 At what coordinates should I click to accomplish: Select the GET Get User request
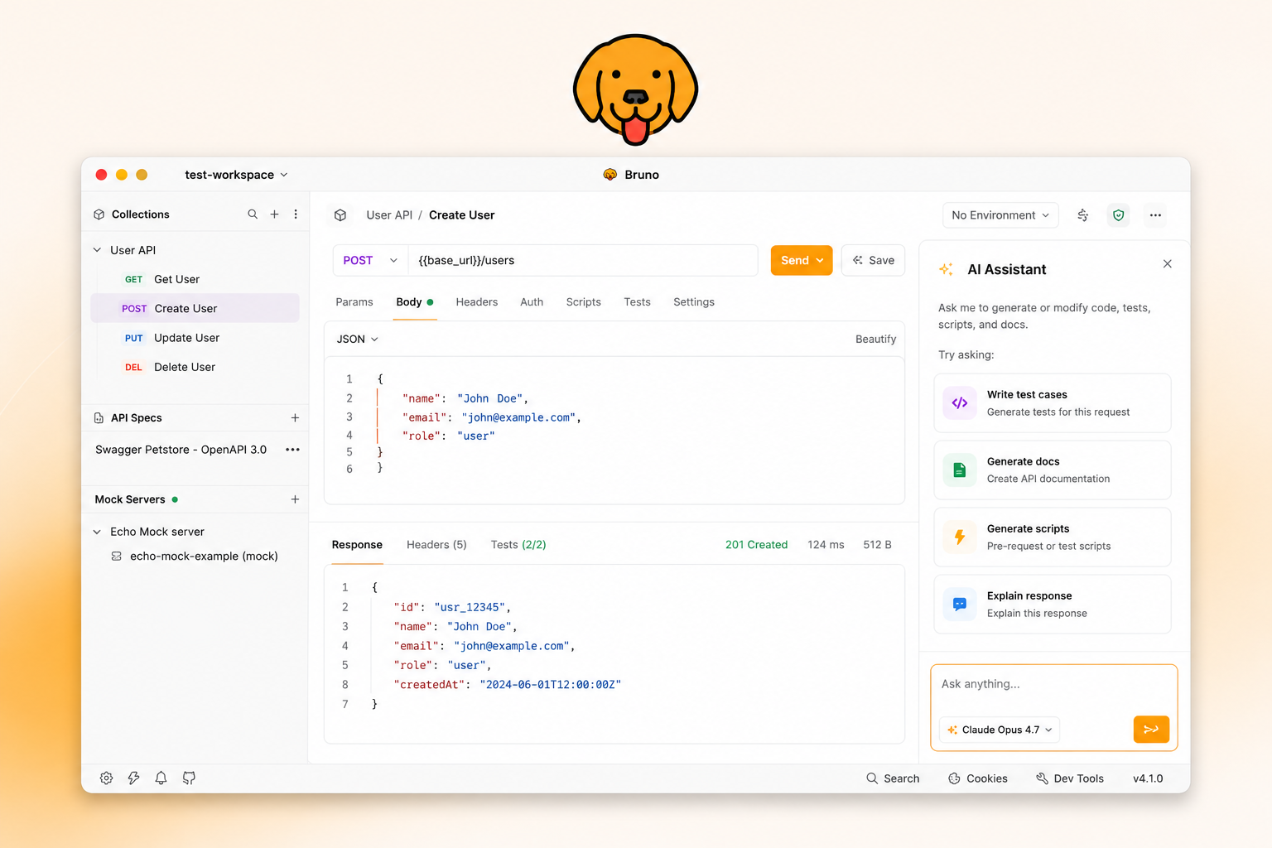(x=195, y=280)
